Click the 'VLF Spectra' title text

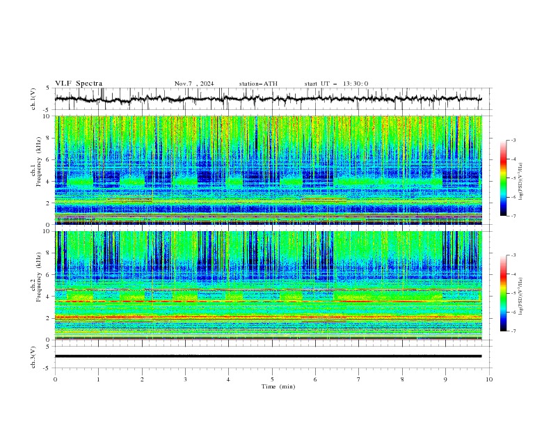(79, 84)
